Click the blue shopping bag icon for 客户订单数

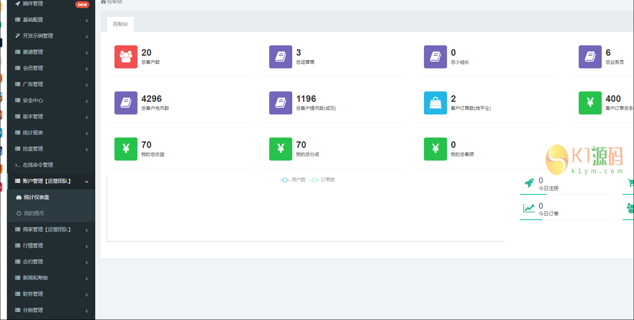click(x=435, y=103)
